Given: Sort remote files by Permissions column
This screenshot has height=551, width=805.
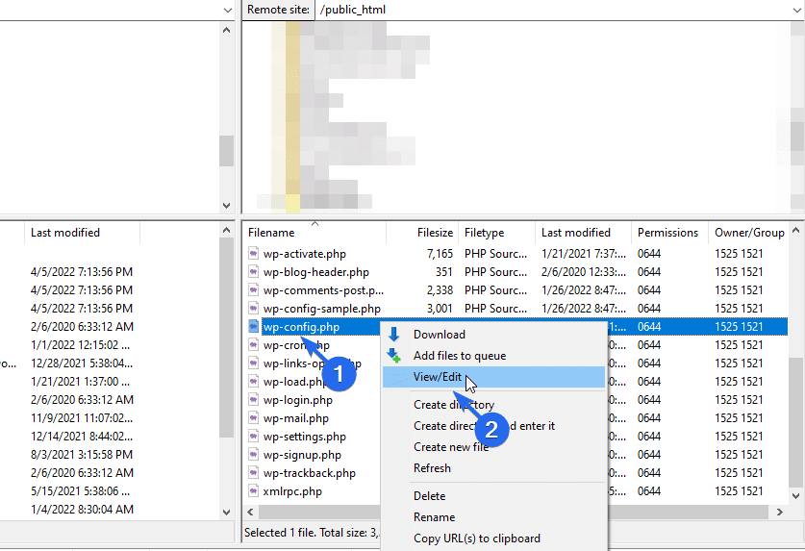Looking at the screenshot, I should coord(667,233).
